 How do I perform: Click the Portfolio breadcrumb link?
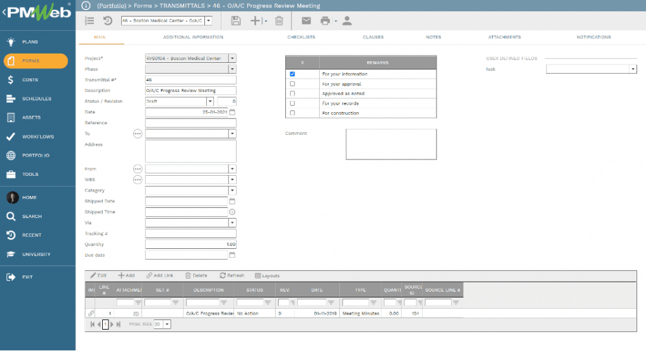click(112, 6)
